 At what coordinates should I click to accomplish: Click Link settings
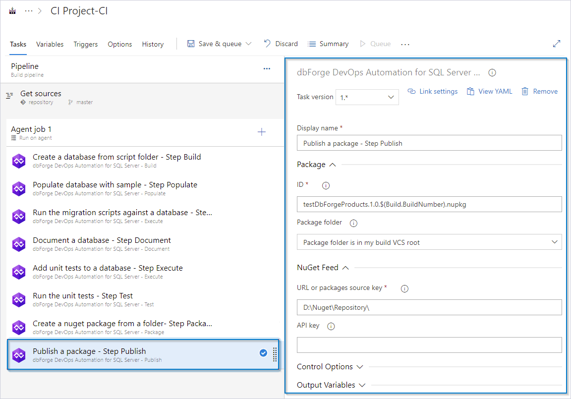[x=433, y=91]
